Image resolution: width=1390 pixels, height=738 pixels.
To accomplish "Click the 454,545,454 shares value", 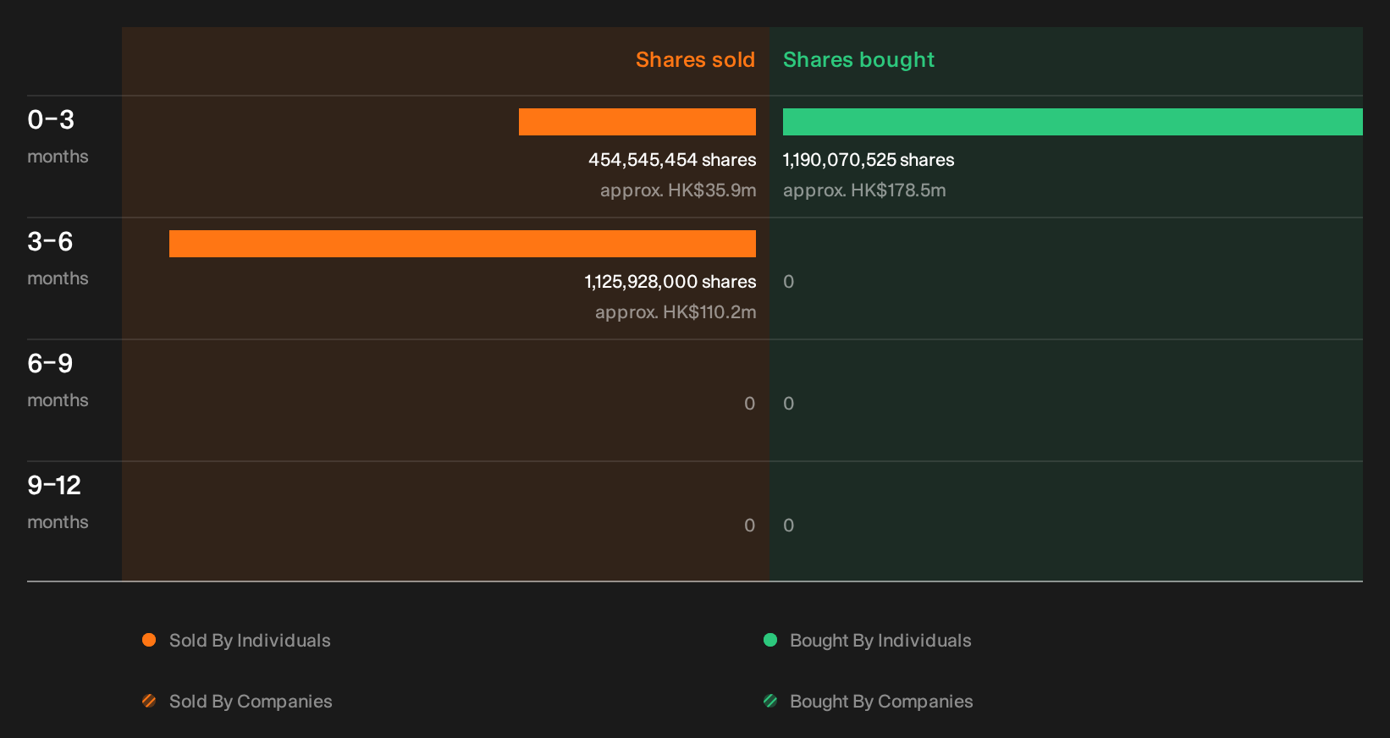I will (x=672, y=160).
